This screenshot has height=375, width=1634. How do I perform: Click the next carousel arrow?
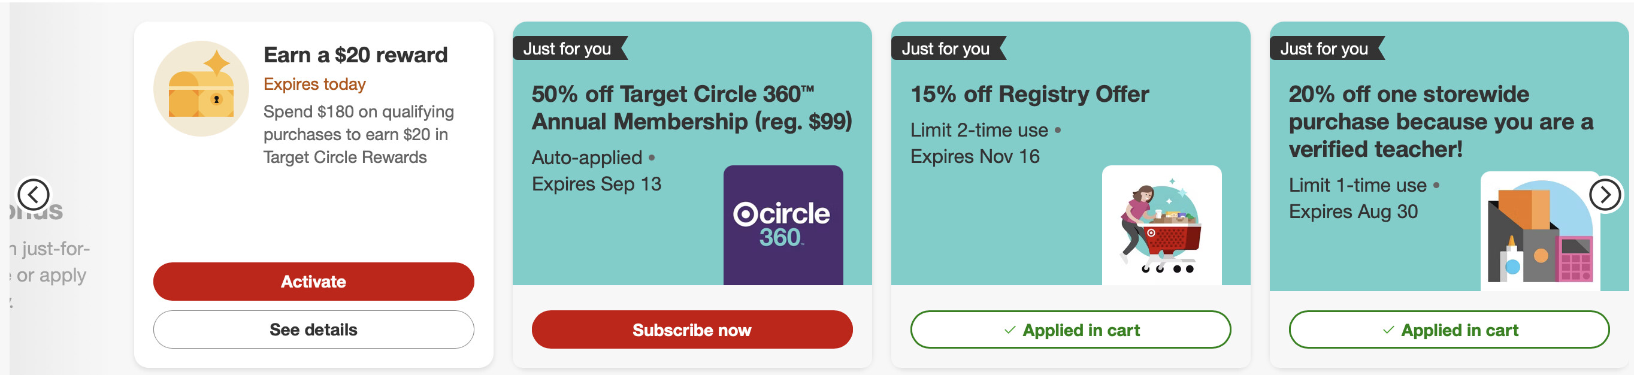point(1605,194)
